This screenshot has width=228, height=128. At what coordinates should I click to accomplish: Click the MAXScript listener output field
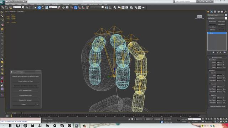click(x=20, y=122)
